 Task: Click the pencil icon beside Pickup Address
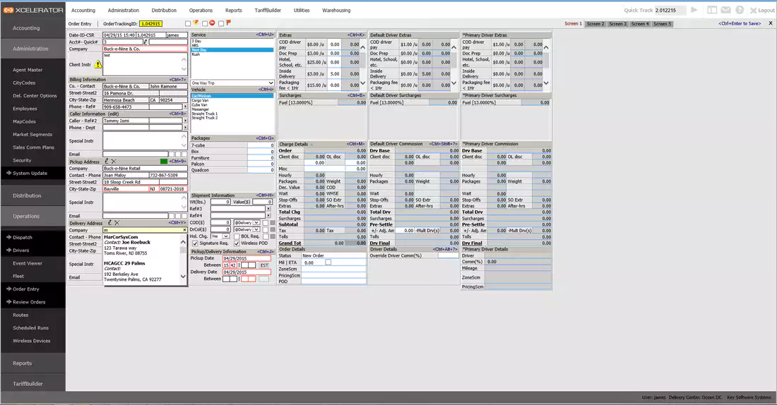pos(107,162)
